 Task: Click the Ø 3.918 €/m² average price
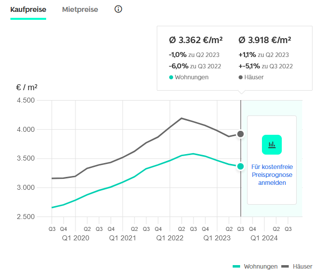264,41
